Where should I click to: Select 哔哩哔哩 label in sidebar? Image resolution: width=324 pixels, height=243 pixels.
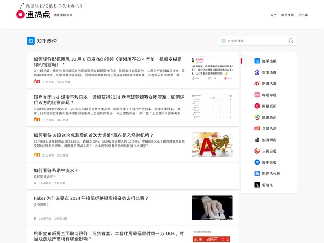coord(269,95)
